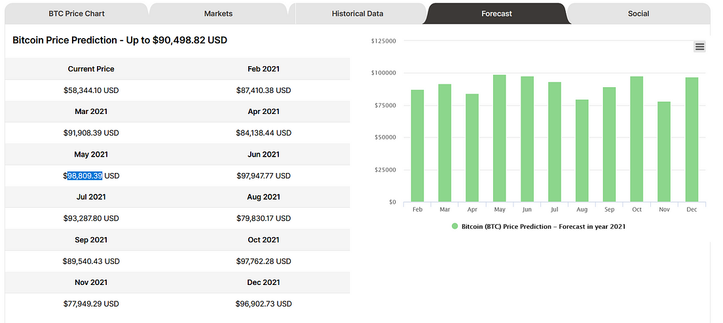723x323 pixels.
Task: Click the Oct 2021 header cell
Action: tap(263, 240)
